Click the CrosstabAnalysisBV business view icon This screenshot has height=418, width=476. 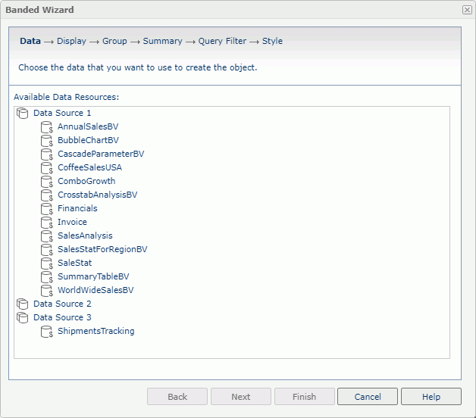(47, 195)
